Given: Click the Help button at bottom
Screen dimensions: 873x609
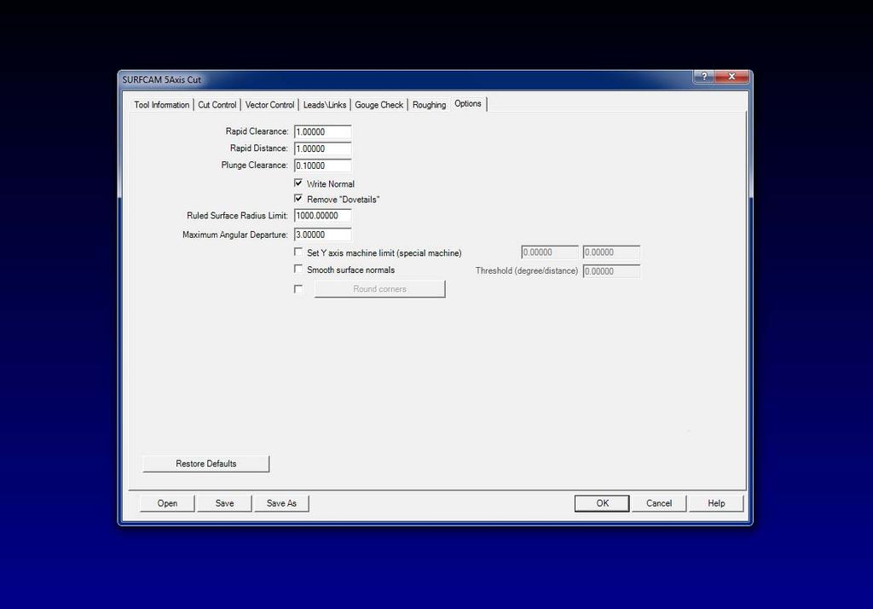Looking at the screenshot, I should [x=716, y=503].
